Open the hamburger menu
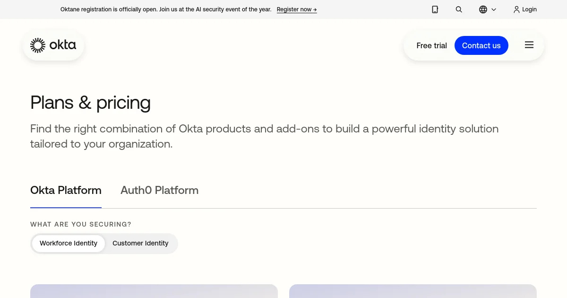The width and height of the screenshot is (567, 298). 529,45
